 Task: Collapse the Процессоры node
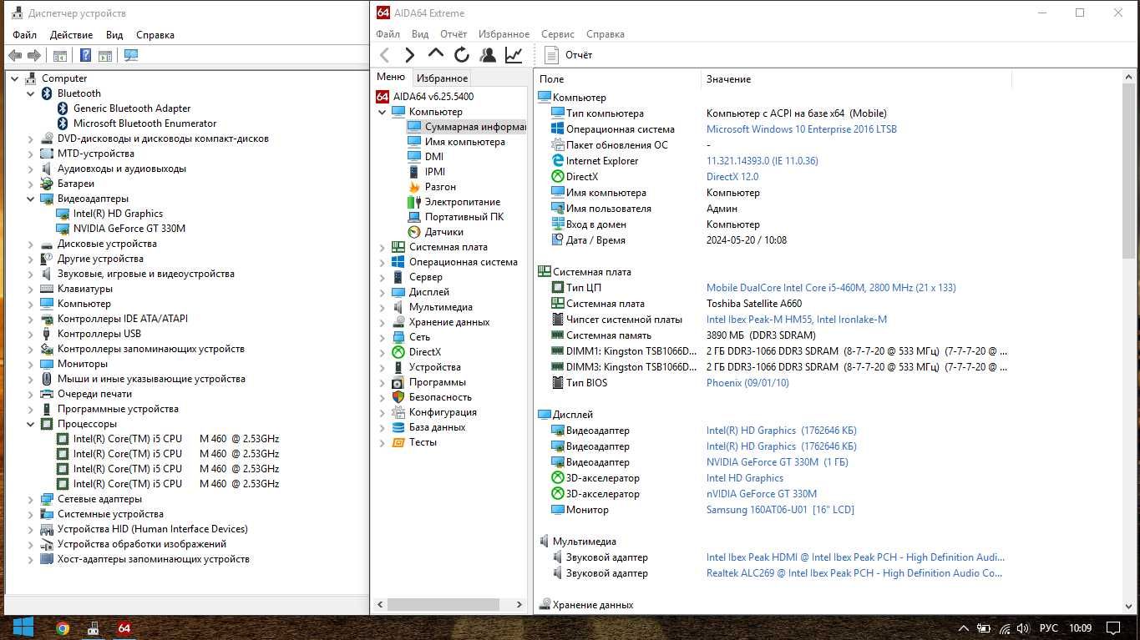(x=31, y=424)
